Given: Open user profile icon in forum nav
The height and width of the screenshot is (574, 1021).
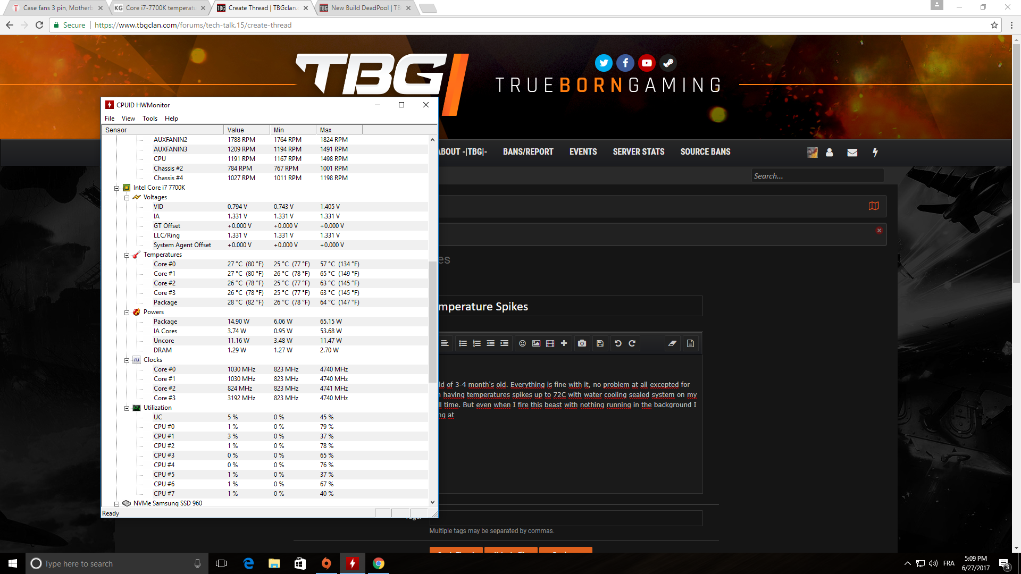Looking at the screenshot, I should (x=830, y=153).
